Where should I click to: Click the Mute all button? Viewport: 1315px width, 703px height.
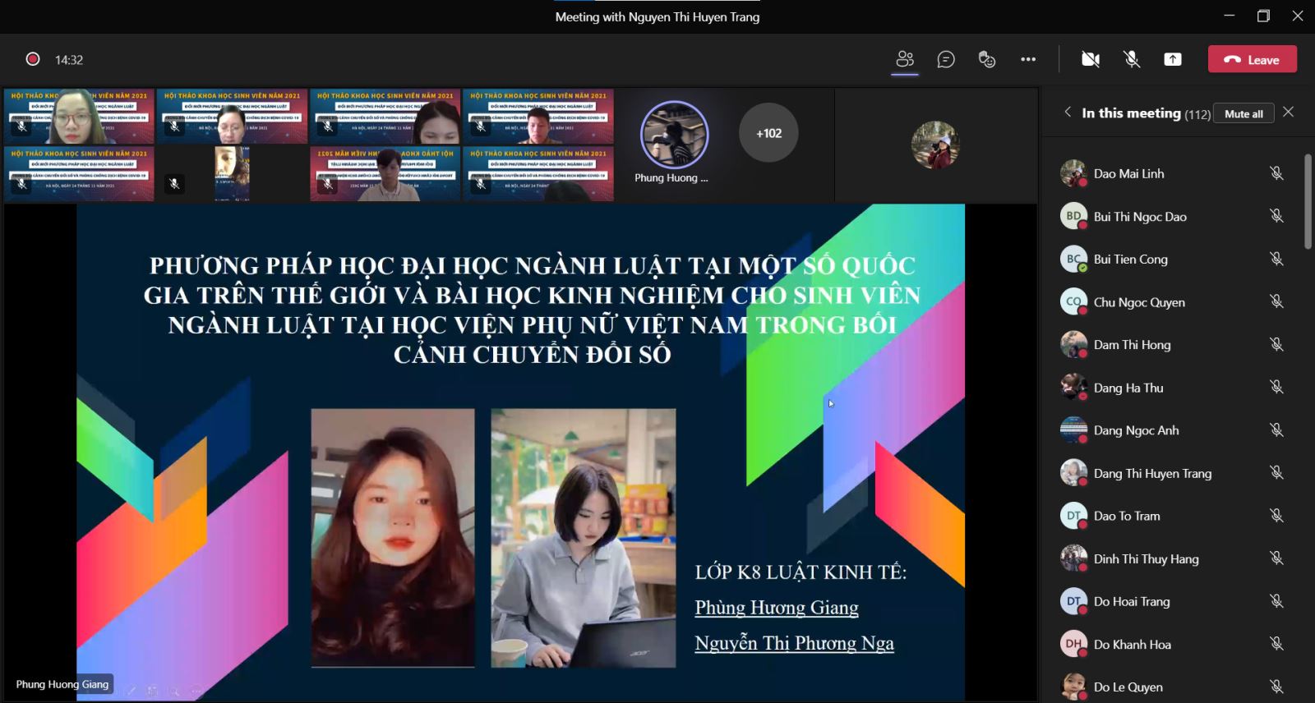coord(1243,113)
